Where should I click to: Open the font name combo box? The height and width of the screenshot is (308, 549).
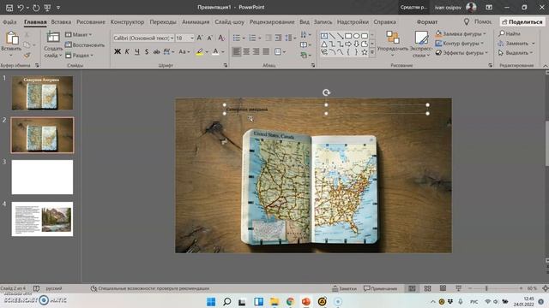[143, 38]
